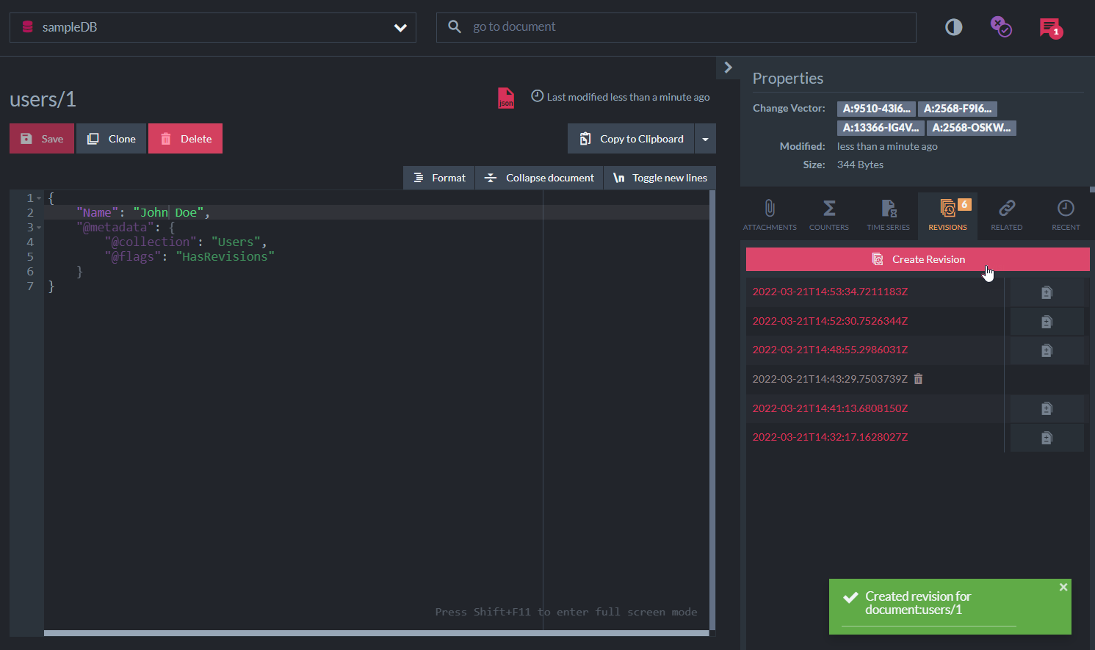Switch to the Attachments tab
Screen dimensions: 1095x650
770,215
